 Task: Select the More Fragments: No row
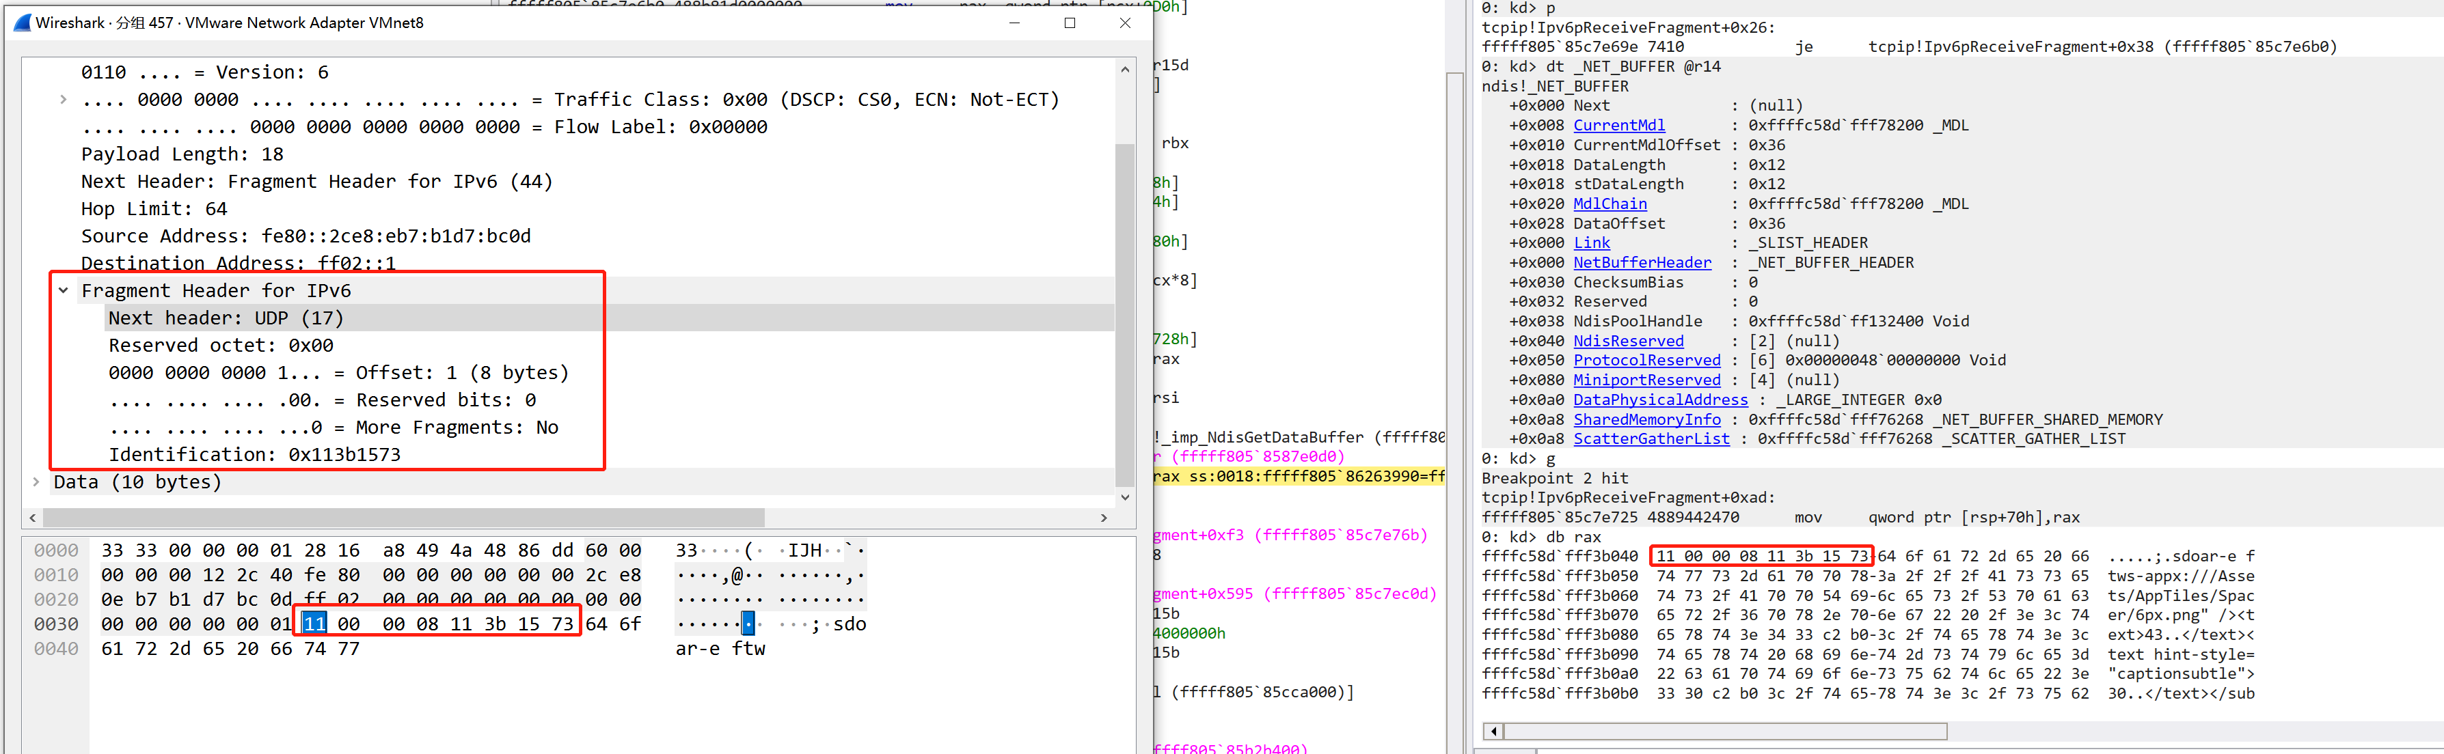pos(570,428)
